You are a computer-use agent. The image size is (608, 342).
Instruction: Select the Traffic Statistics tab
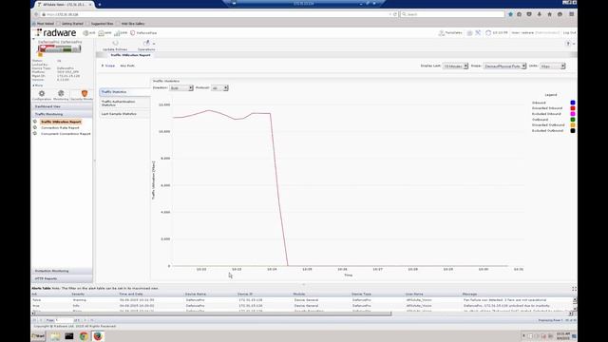pyautogui.click(x=124, y=92)
